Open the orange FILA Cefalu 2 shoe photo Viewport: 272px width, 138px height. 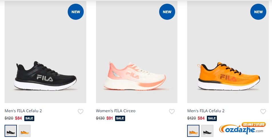(228, 52)
